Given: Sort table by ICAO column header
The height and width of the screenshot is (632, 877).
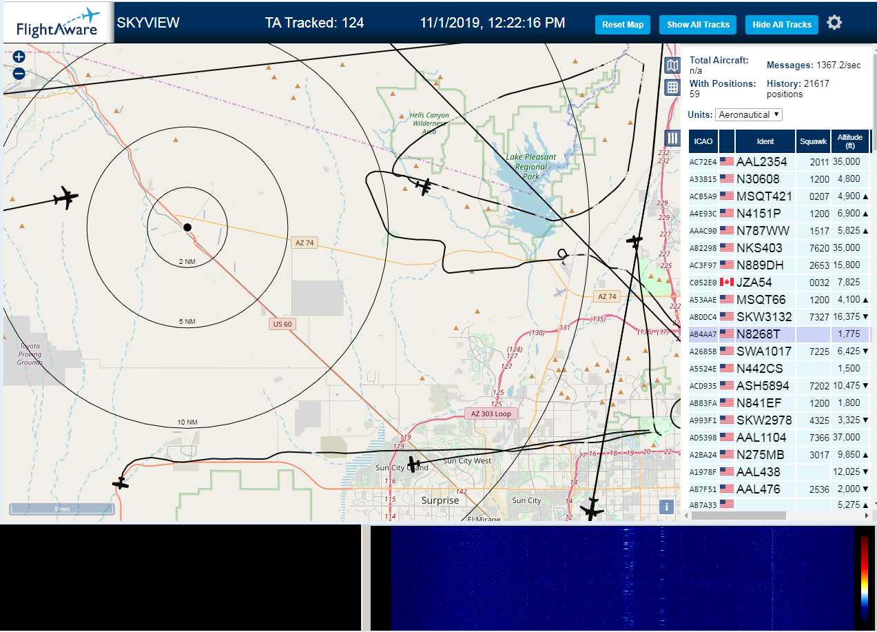Looking at the screenshot, I should coord(703,141).
